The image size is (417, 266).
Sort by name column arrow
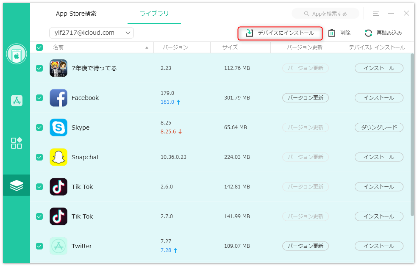(x=147, y=47)
